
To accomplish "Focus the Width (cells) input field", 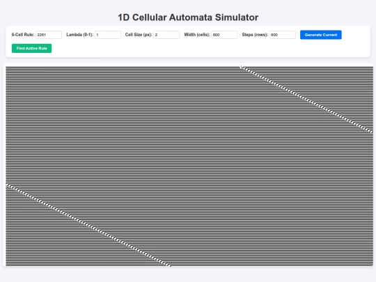I will pos(224,35).
